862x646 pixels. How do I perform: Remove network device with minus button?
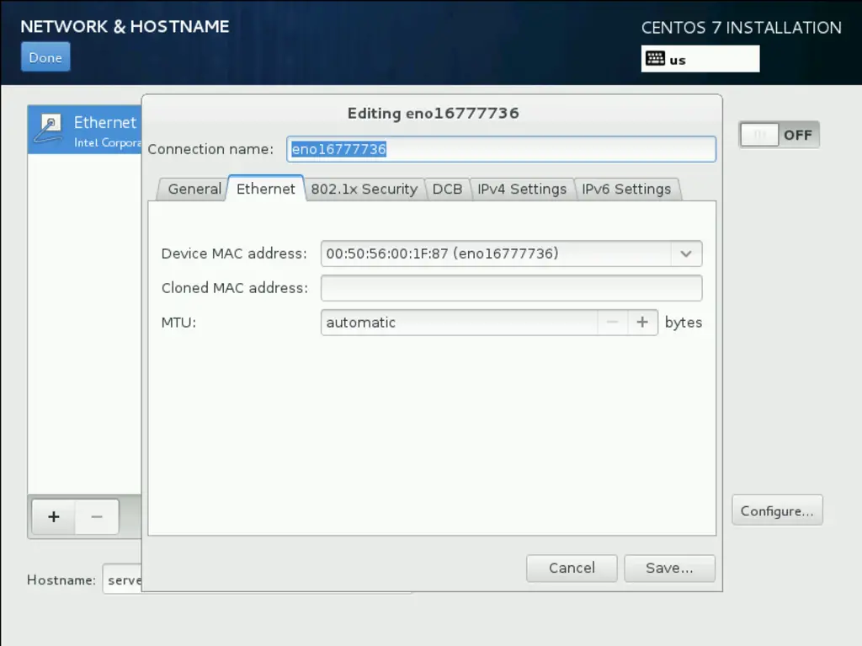tap(97, 516)
